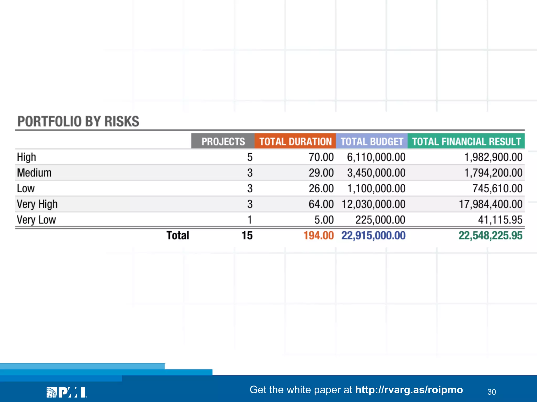
Task: Click total budget value 22,915,000.00
Action: pos(373,236)
